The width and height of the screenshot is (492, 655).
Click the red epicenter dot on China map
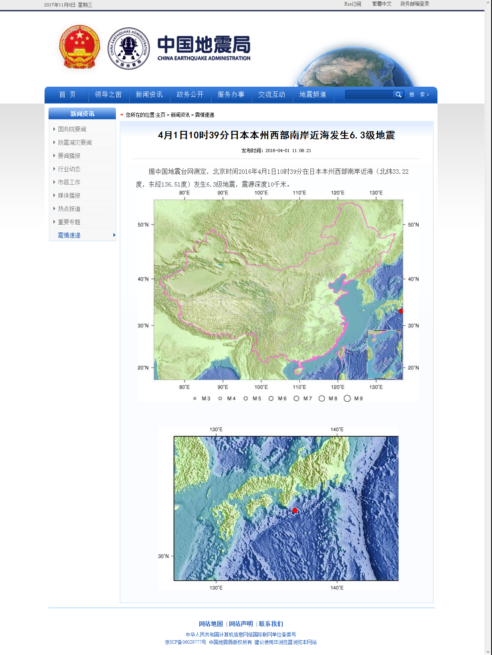(x=401, y=311)
